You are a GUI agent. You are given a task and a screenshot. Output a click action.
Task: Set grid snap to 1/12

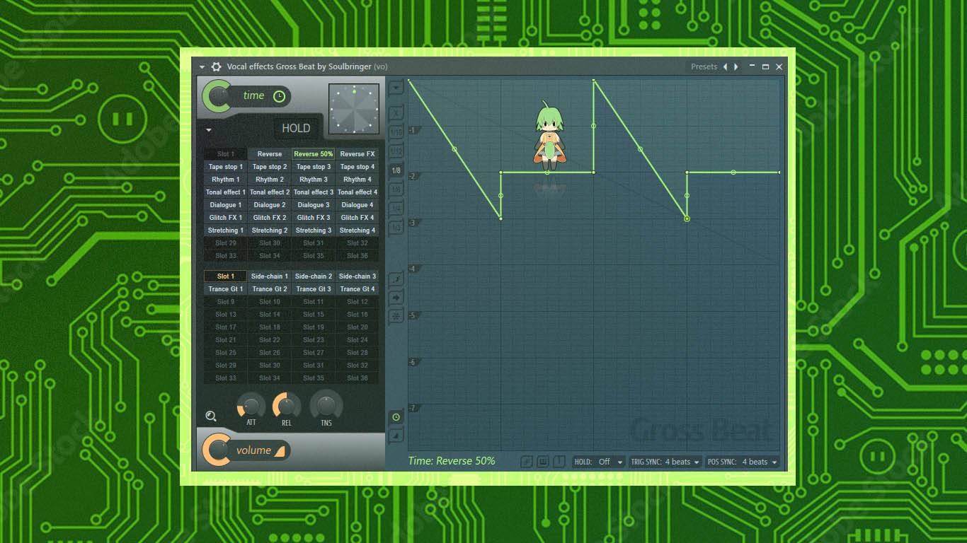396,151
